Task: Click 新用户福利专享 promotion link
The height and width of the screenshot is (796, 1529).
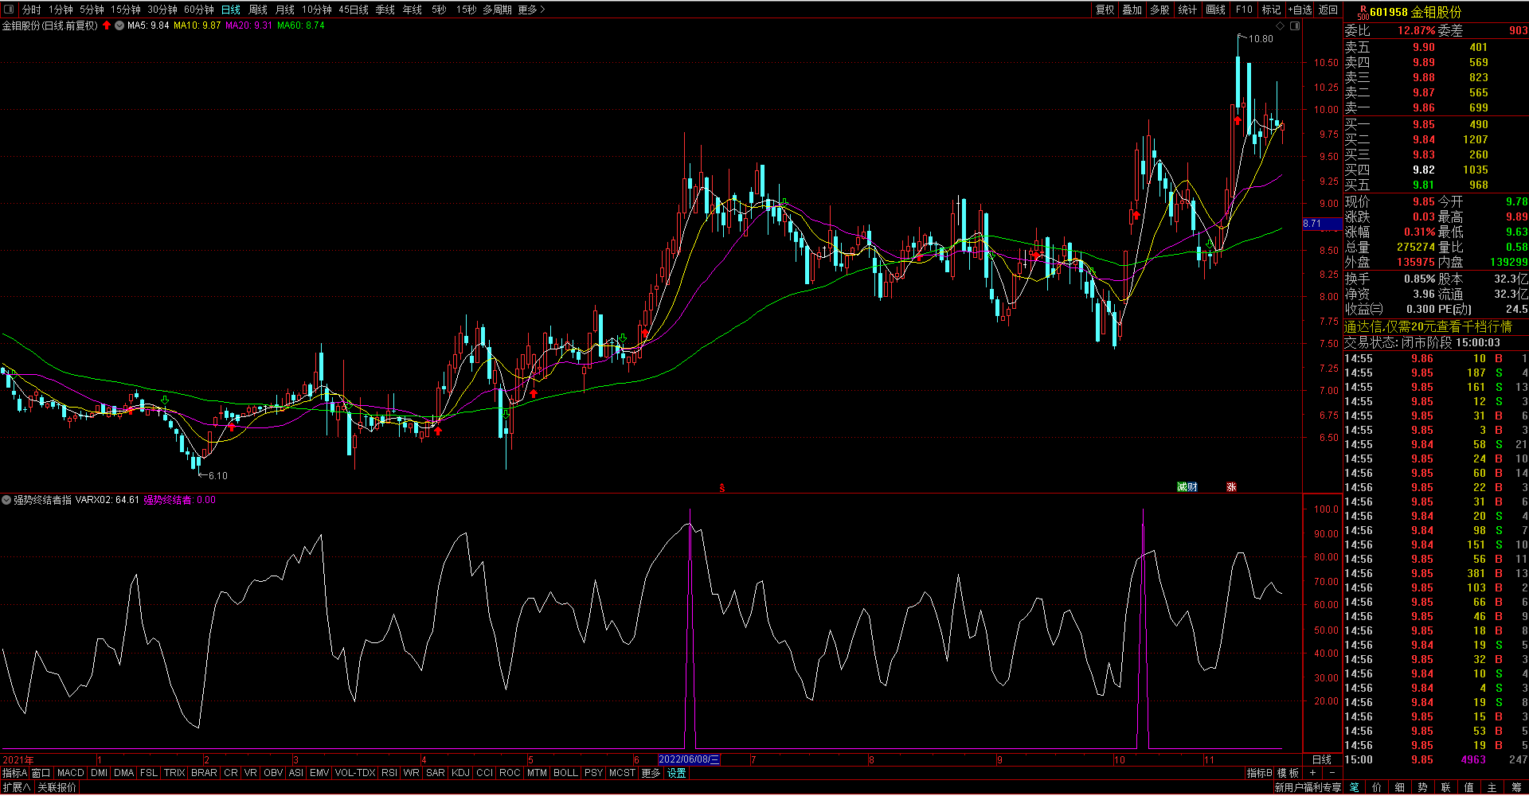Action: point(1308,787)
